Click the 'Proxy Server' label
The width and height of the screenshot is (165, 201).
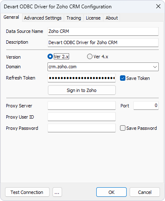click(19, 106)
